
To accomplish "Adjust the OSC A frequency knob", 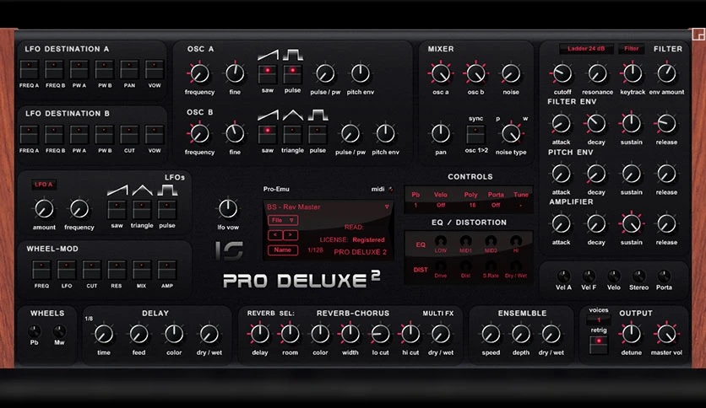I will tap(199, 73).
